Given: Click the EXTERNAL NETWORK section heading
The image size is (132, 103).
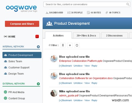Looking at the screenshot, I should [x=14, y=84].
